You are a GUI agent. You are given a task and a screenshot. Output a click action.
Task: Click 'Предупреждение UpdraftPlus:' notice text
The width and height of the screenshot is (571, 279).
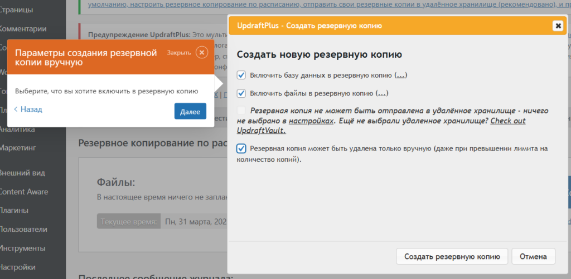click(x=139, y=35)
